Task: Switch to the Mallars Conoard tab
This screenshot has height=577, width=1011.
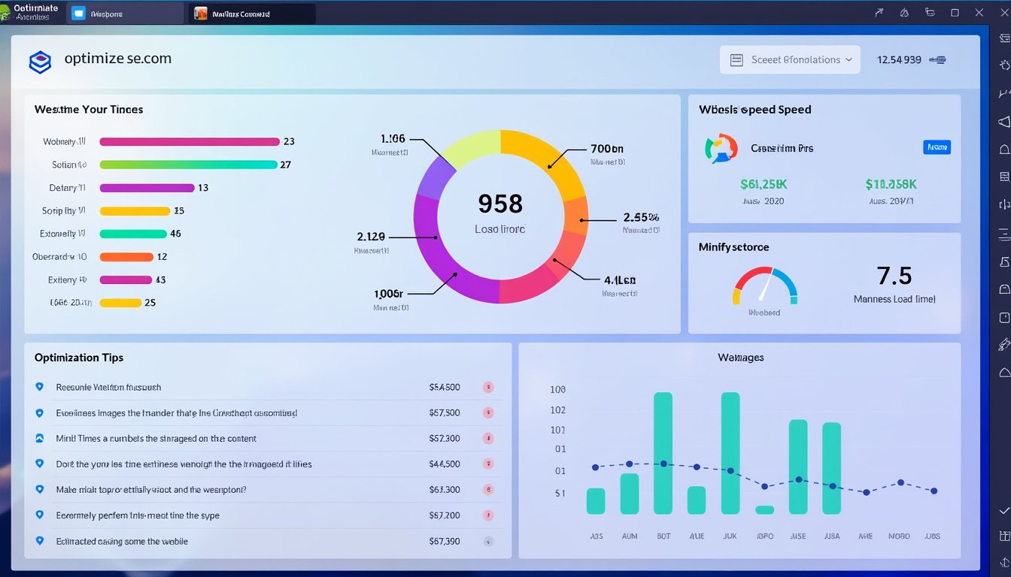Action: pyautogui.click(x=252, y=14)
